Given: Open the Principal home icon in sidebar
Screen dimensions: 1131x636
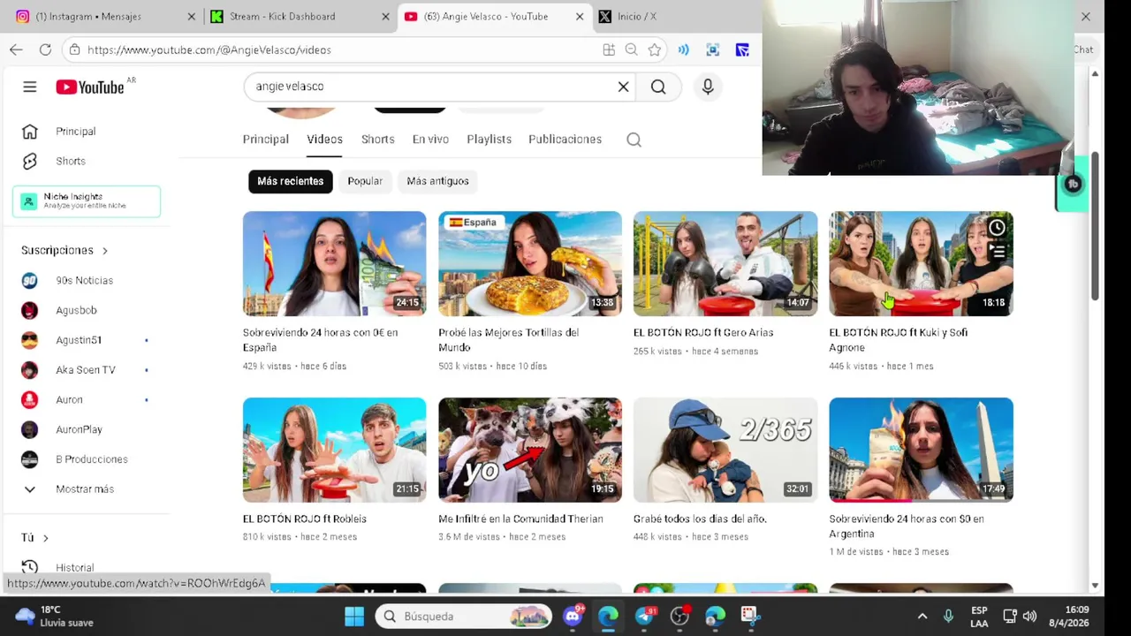Looking at the screenshot, I should click(x=29, y=132).
